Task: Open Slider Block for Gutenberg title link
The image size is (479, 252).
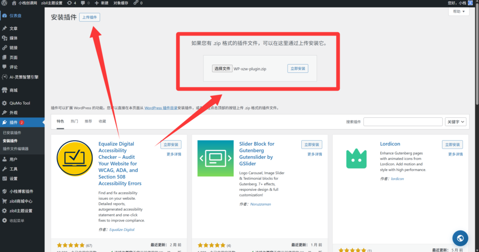Action: 257,154
